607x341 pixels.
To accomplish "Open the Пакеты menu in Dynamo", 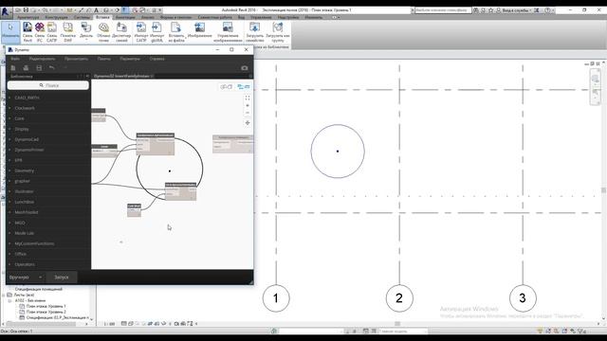I will point(103,59).
